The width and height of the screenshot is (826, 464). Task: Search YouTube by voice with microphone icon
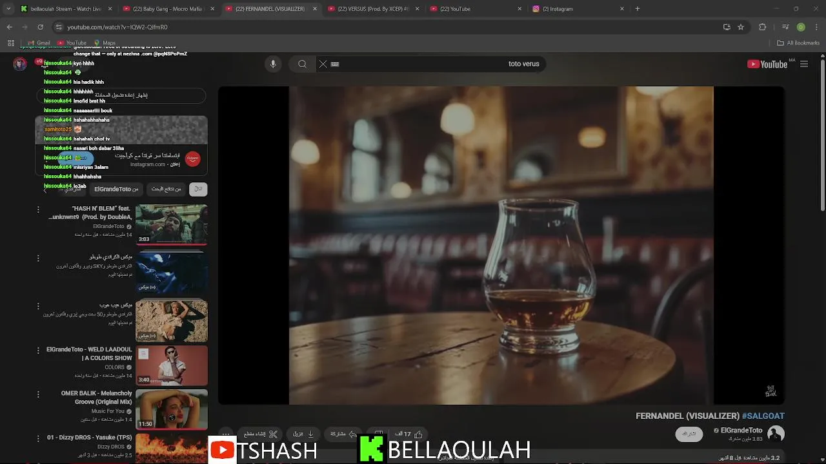coord(273,64)
